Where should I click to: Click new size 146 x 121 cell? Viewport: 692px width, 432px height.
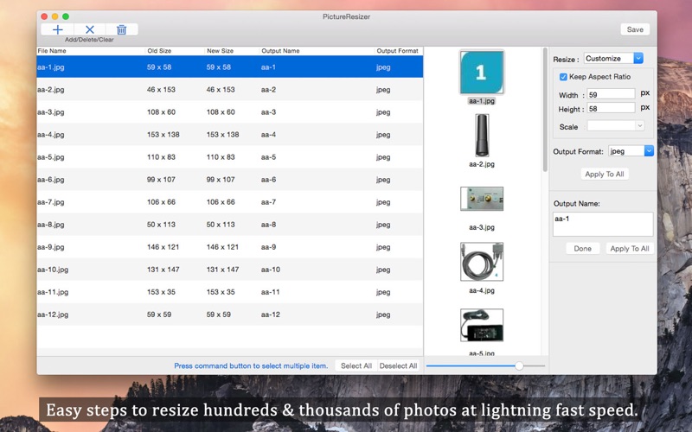[x=222, y=247]
